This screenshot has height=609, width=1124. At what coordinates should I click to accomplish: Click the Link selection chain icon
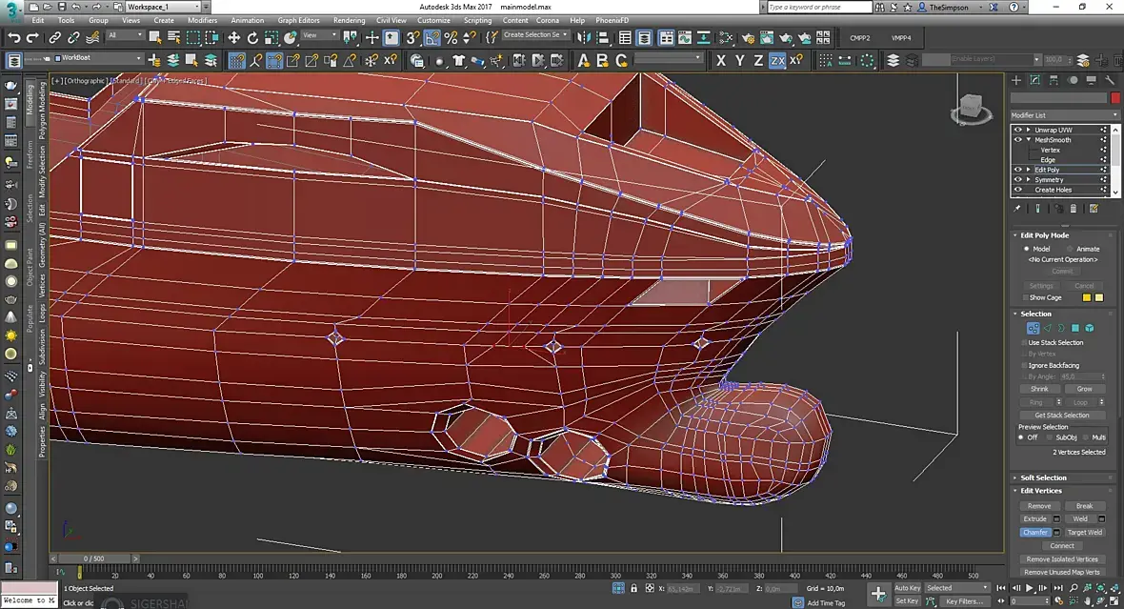(x=54, y=38)
